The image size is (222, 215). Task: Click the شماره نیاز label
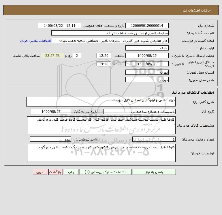tap(206, 26)
